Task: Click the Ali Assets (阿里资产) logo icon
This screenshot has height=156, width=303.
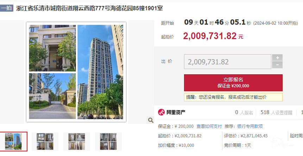Action: (x=162, y=112)
